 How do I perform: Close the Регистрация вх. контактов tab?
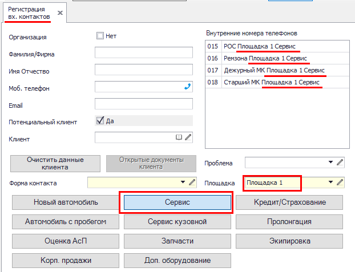pyautogui.click(x=60, y=13)
